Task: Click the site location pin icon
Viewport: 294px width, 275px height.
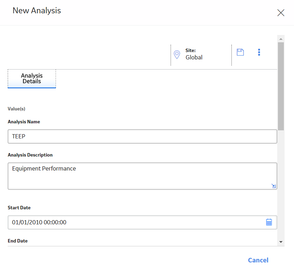Action: (177, 55)
